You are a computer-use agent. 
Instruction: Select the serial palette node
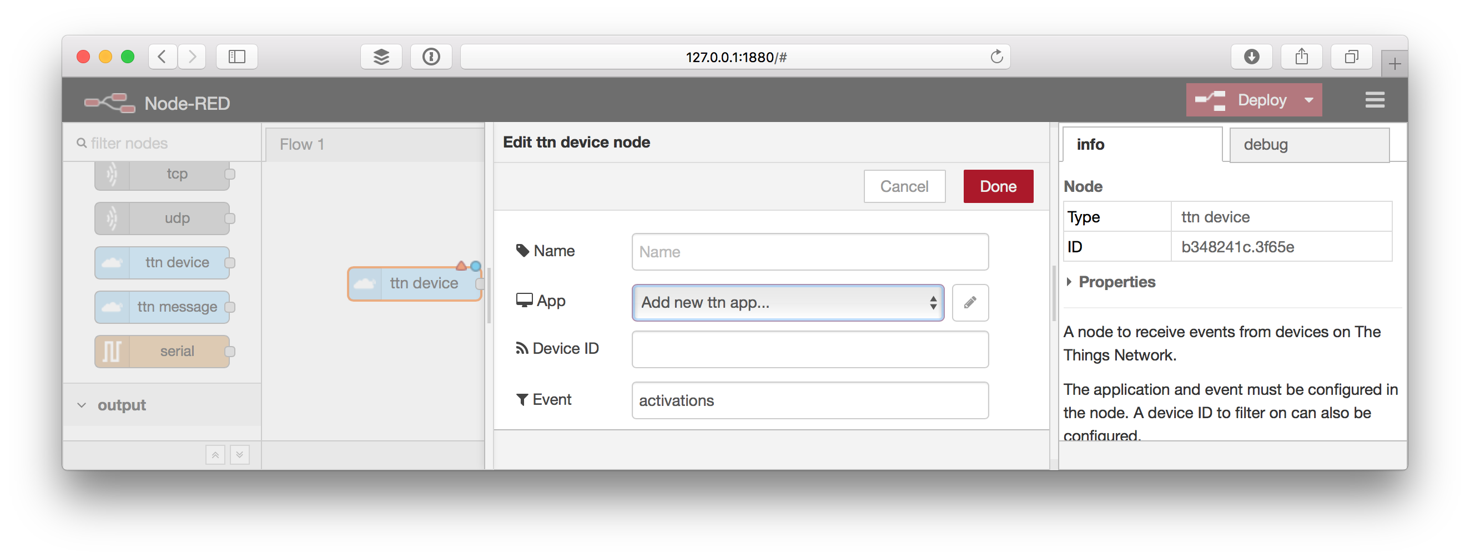pos(162,352)
